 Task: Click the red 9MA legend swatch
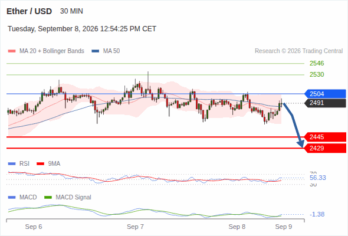(x=40, y=164)
